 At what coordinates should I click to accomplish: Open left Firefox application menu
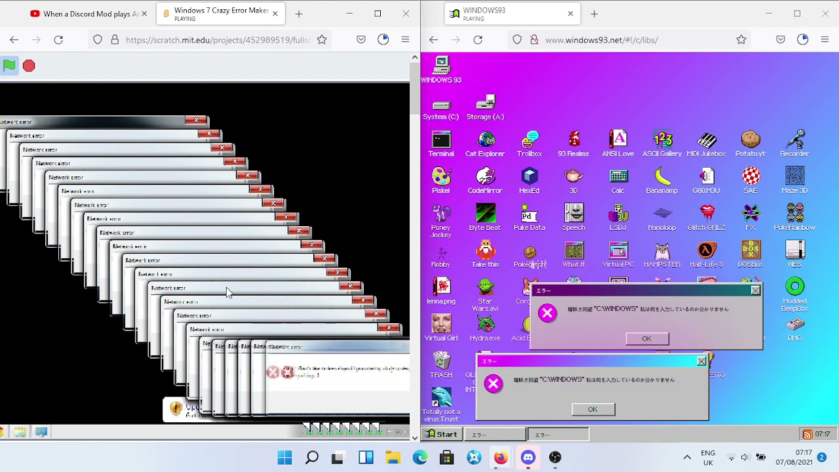coord(406,40)
